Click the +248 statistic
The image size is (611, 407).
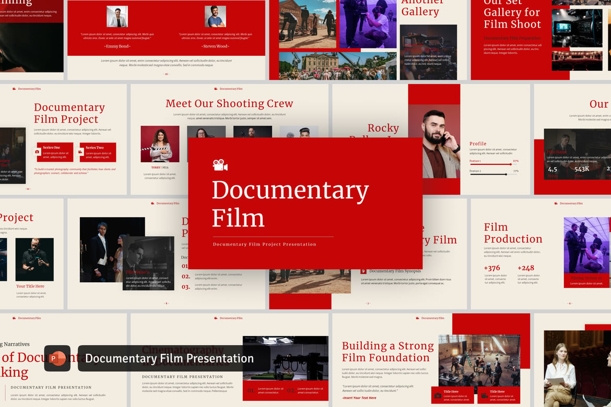click(526, 268)
